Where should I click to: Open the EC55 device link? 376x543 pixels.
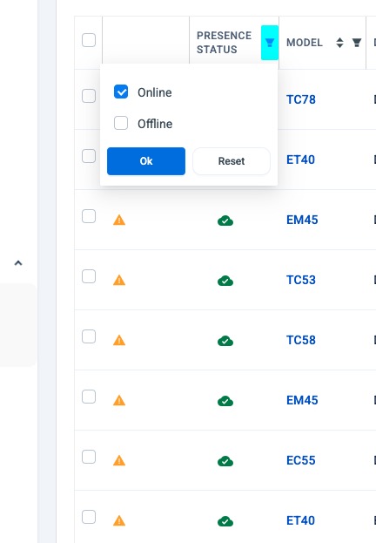pos(301,460)
